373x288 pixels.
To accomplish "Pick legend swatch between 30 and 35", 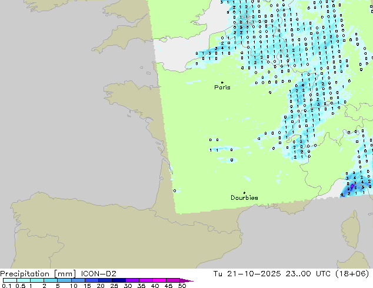I will click(132, 280).
